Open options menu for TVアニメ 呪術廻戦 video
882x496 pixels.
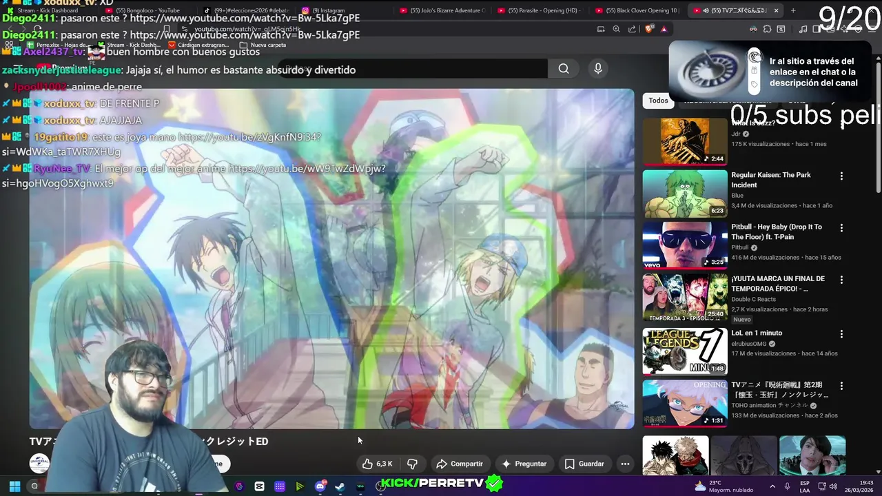click(x=841, y=386)
